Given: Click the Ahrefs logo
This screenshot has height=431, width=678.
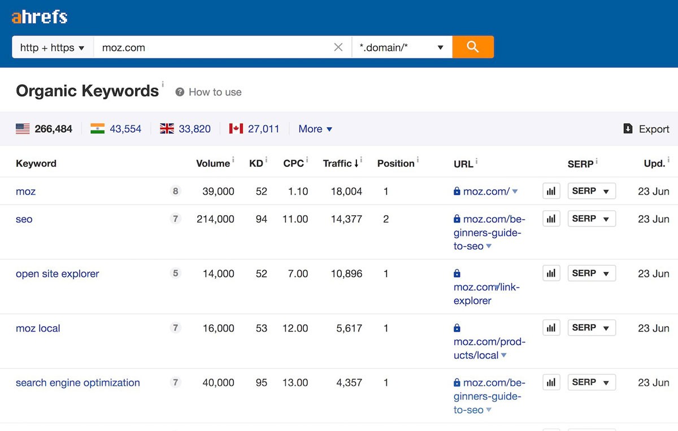Looking at the screenshot, I should click(x=40, y=18).
